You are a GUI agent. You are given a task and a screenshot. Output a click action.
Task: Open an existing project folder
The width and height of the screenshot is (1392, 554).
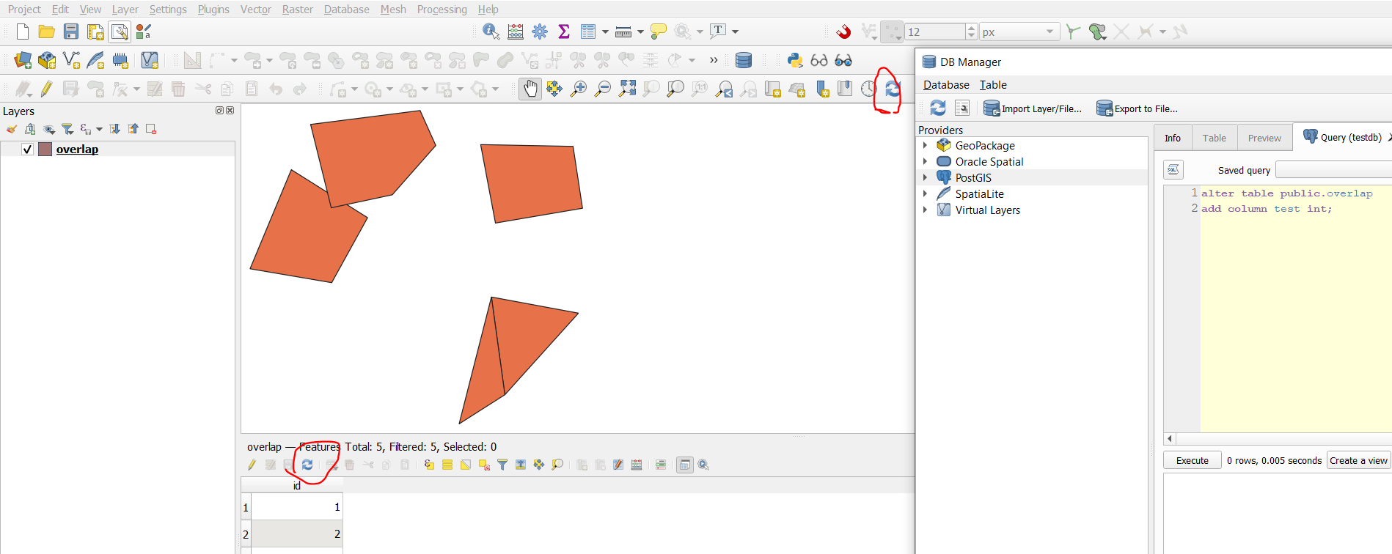[x=47, y=32]
